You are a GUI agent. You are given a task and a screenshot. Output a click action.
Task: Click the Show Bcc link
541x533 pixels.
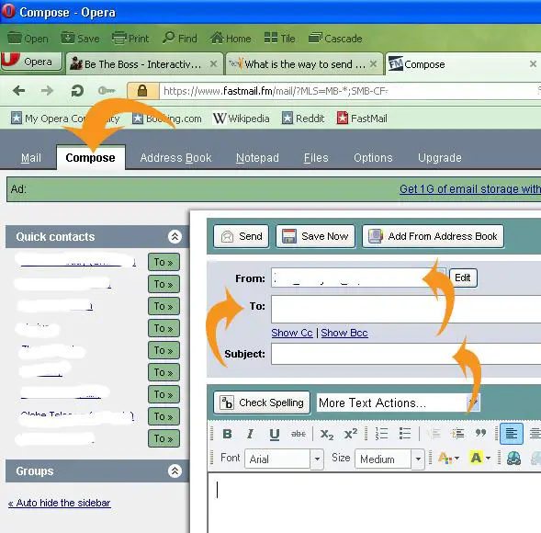(x=344, y=333)
